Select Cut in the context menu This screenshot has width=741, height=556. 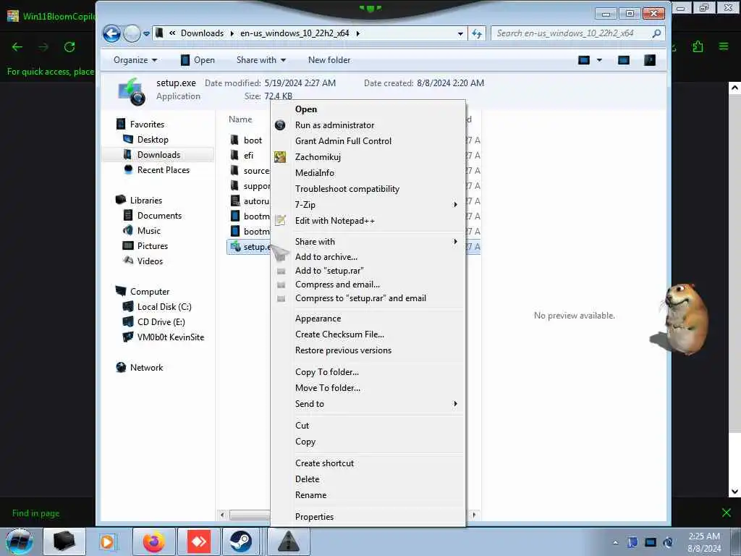[368, 426]
